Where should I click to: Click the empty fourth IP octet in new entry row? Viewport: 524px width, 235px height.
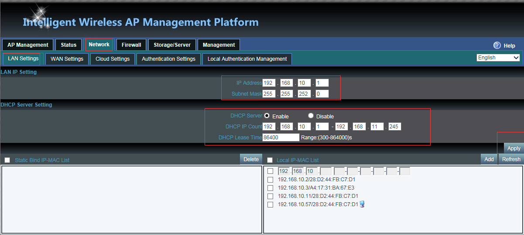(326, 171)
